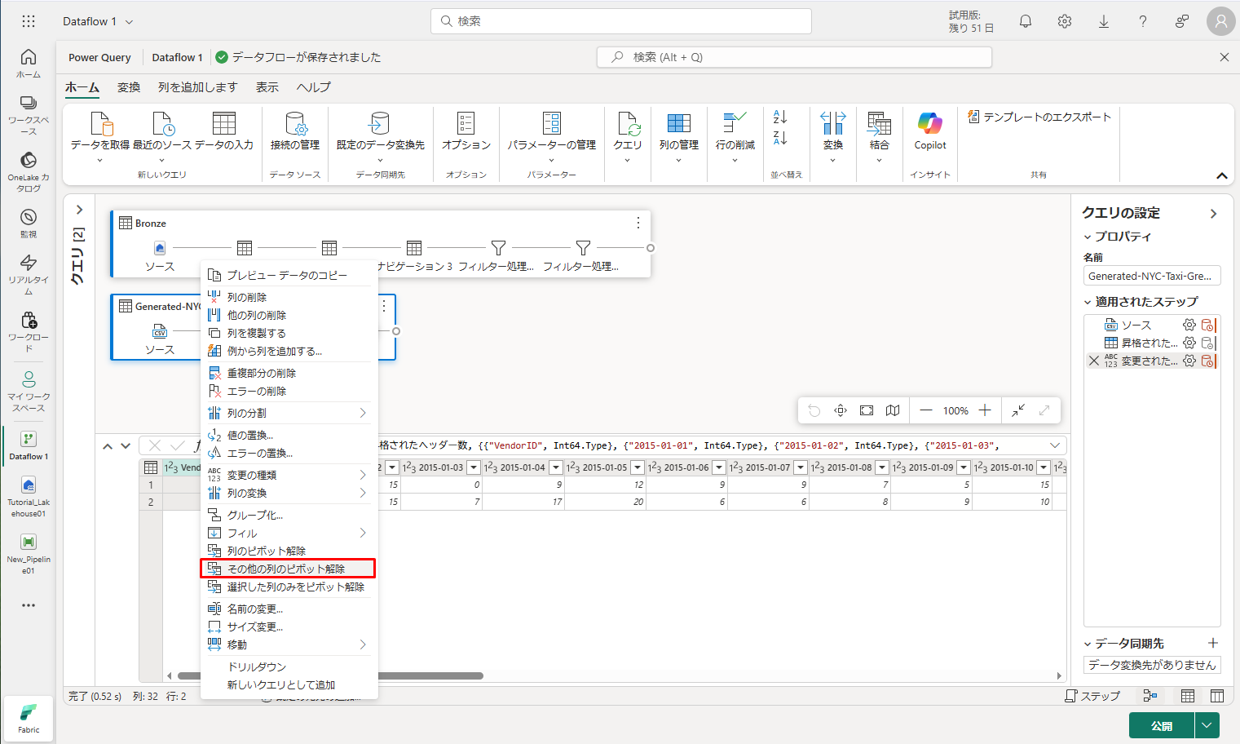This screenshot has width=1240, height=744.
Task: Fit diagram to view icon
Action: (x=867, y=410)
